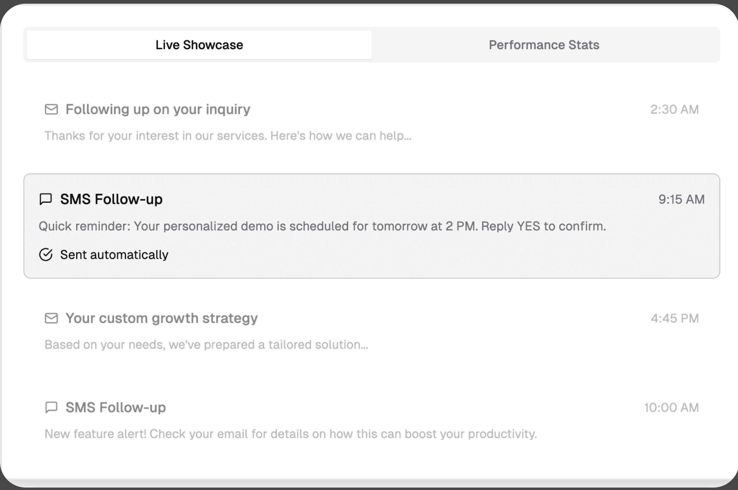Click the Quick reminder demo message text
This screenshot has width=738, height=490.
pyautogui.click(x=322, y=226)
